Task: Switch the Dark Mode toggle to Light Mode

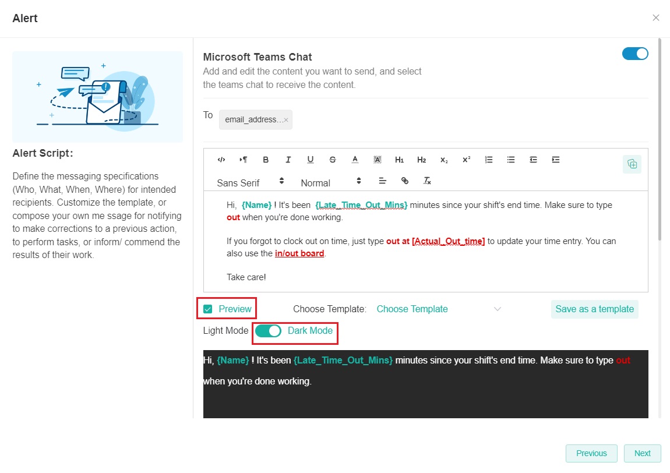Action: 268,331
